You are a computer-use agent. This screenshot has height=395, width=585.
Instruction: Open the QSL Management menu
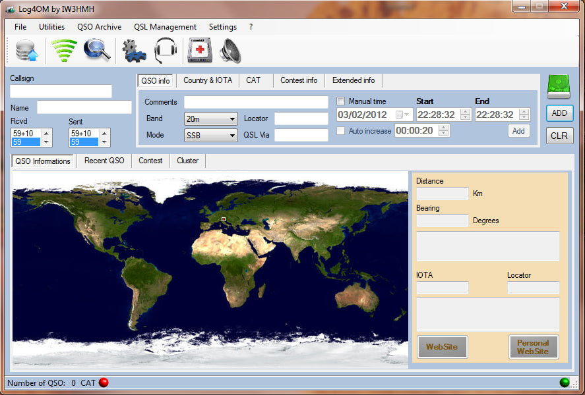(x=165, y=27)
